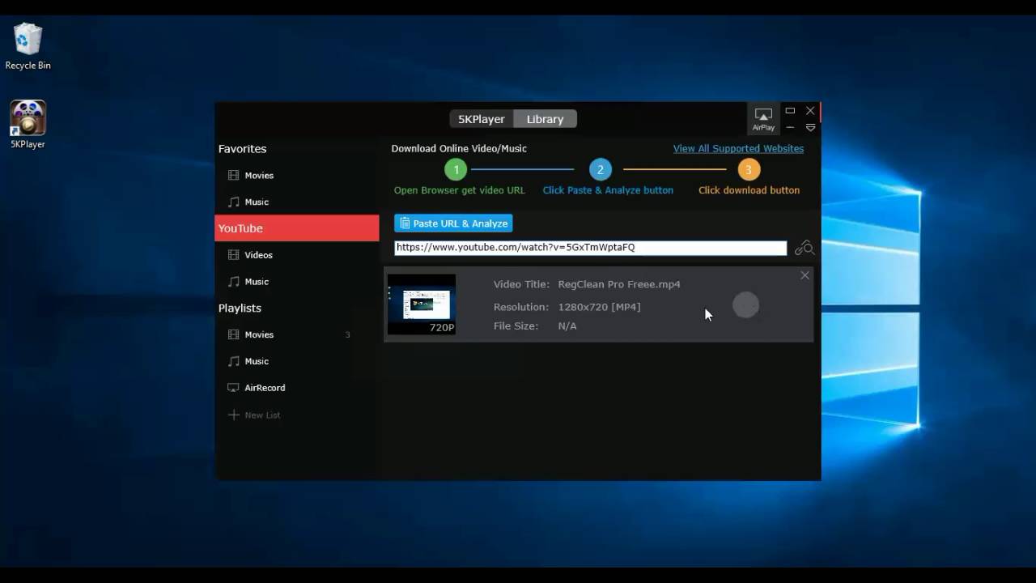The height and width of the screenshot is (583, 1036).
Task: Select the Movies item under Favorites
Action: 258,175
